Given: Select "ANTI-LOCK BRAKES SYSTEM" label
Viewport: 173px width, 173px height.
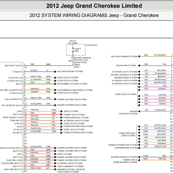Looking at the screenshot, I should coord(124,57).
